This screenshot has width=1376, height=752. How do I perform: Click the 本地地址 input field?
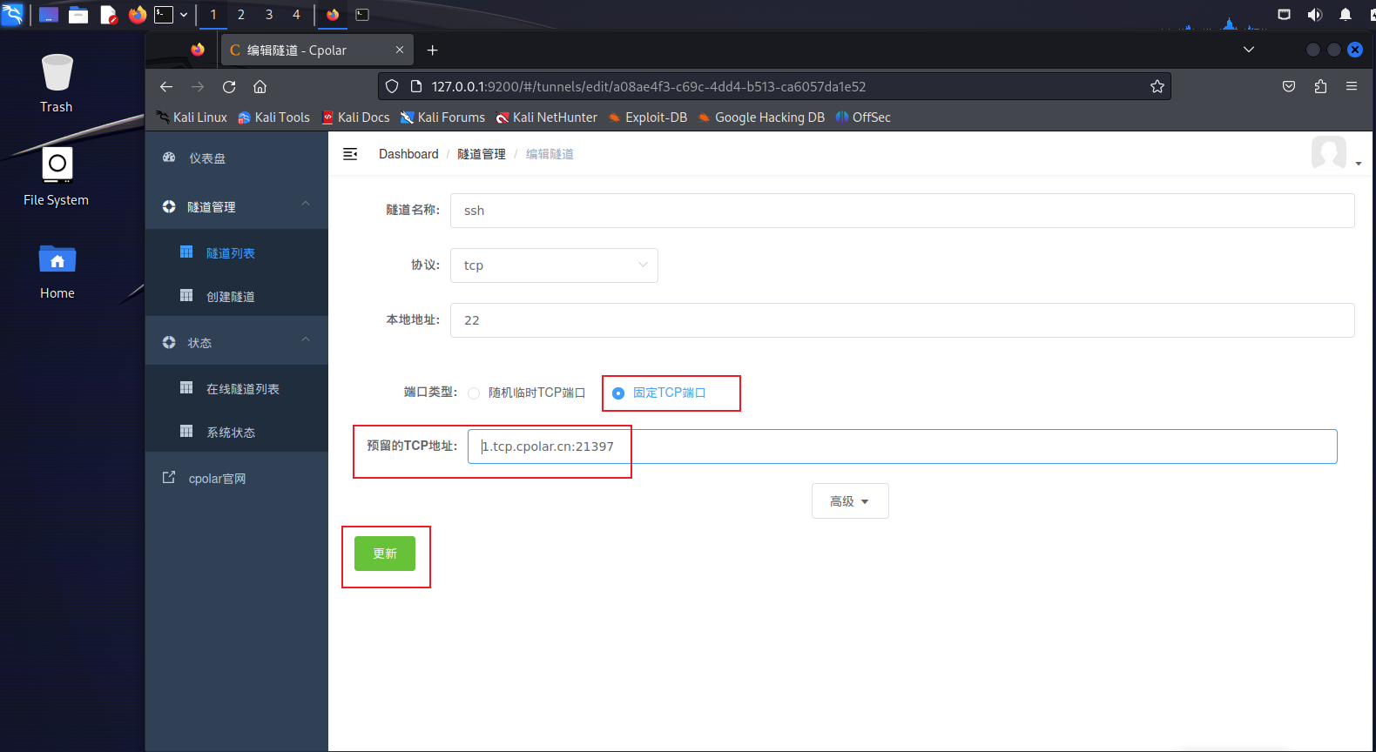tap(902, 320)
